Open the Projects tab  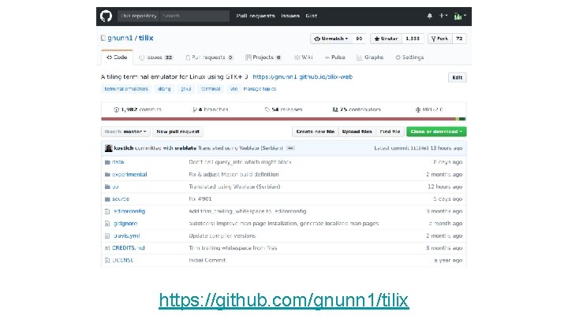263,57
